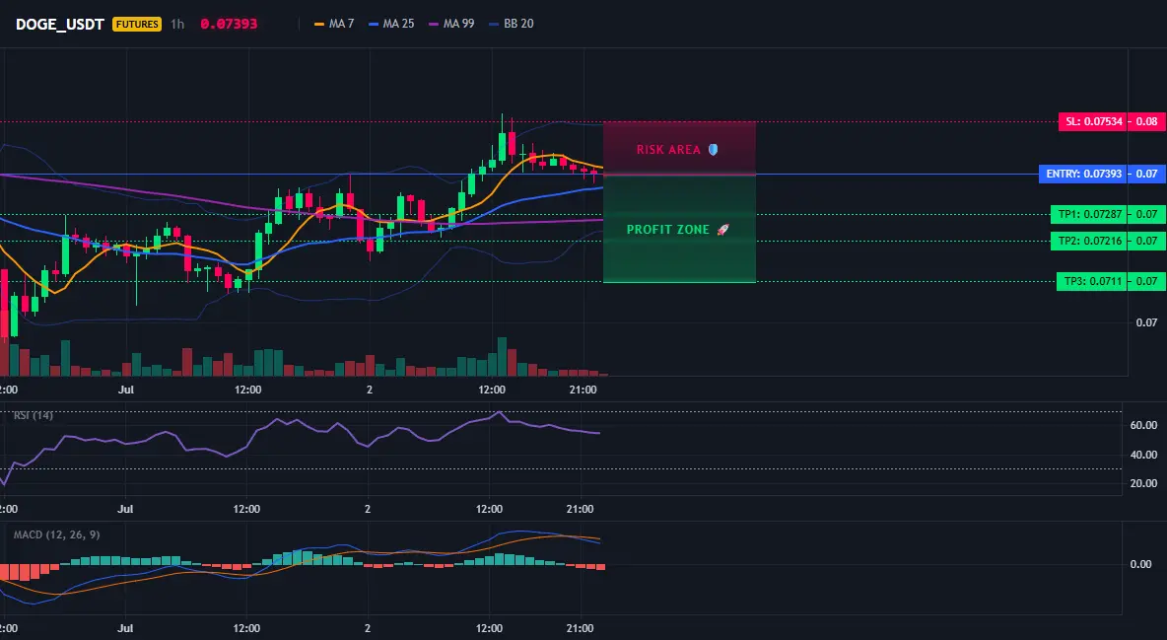Click the RSI (14) indicator label
Image resolution: width=1167 pixels, height=640 pixels.
click(34, 416)
